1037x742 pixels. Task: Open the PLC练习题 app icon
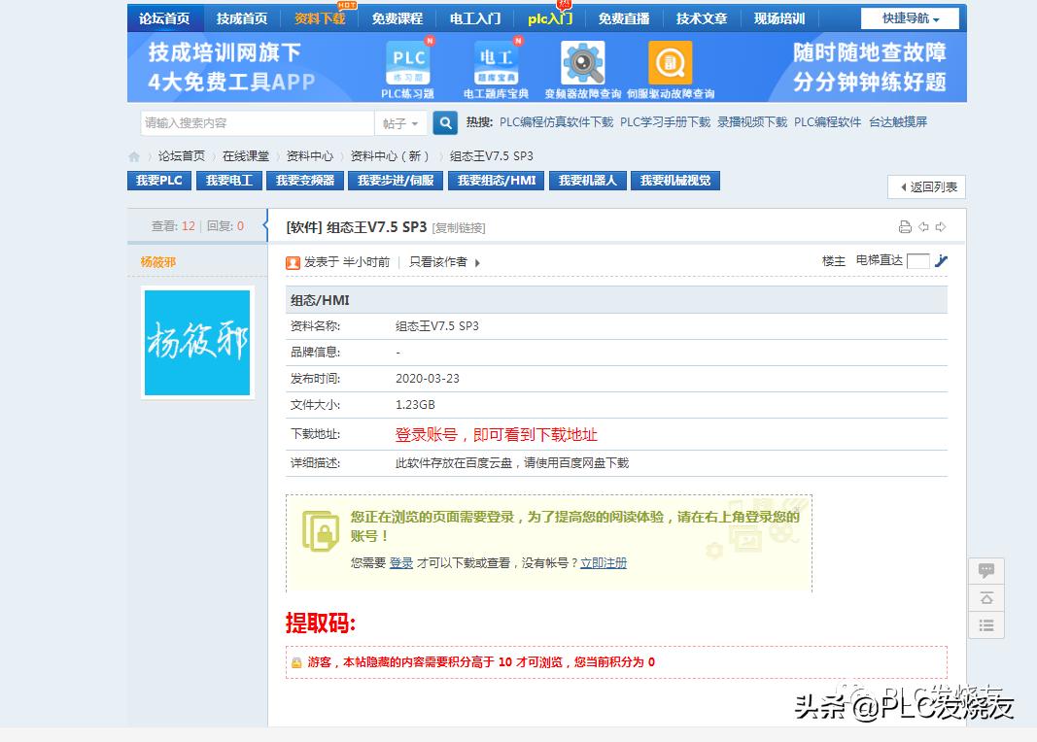pyautogui.click(x=408, y=63)
